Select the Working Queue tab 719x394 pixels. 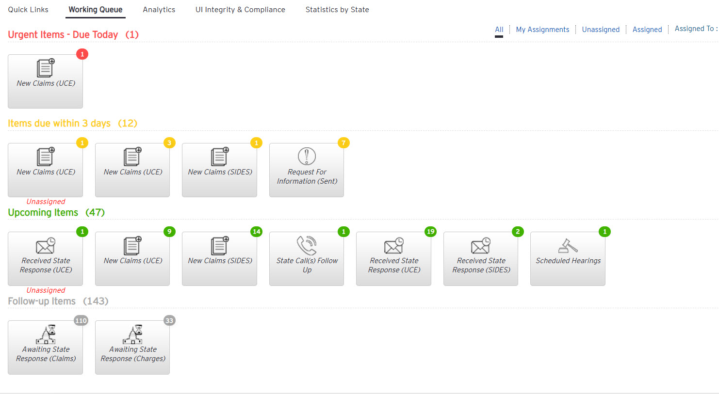click(96, 10)
